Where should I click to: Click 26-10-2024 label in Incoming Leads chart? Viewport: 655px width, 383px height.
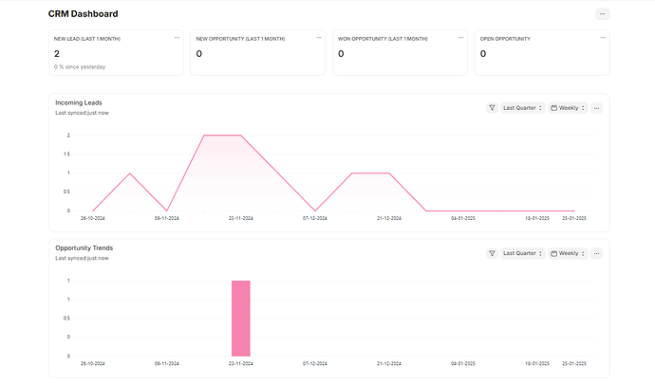(x=93, y=218)
